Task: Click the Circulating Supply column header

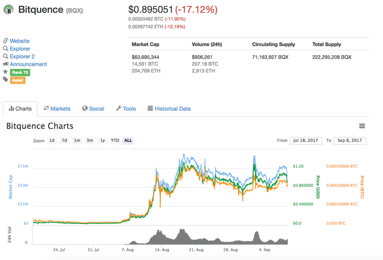Action: tap(274, 44)
